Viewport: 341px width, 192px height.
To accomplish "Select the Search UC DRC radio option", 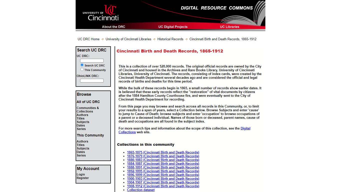I will [x=82, y=65].
